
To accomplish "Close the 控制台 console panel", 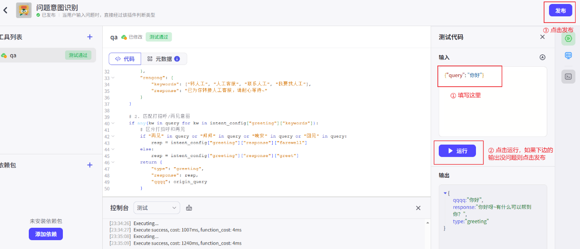I will (x=418, y=208).
